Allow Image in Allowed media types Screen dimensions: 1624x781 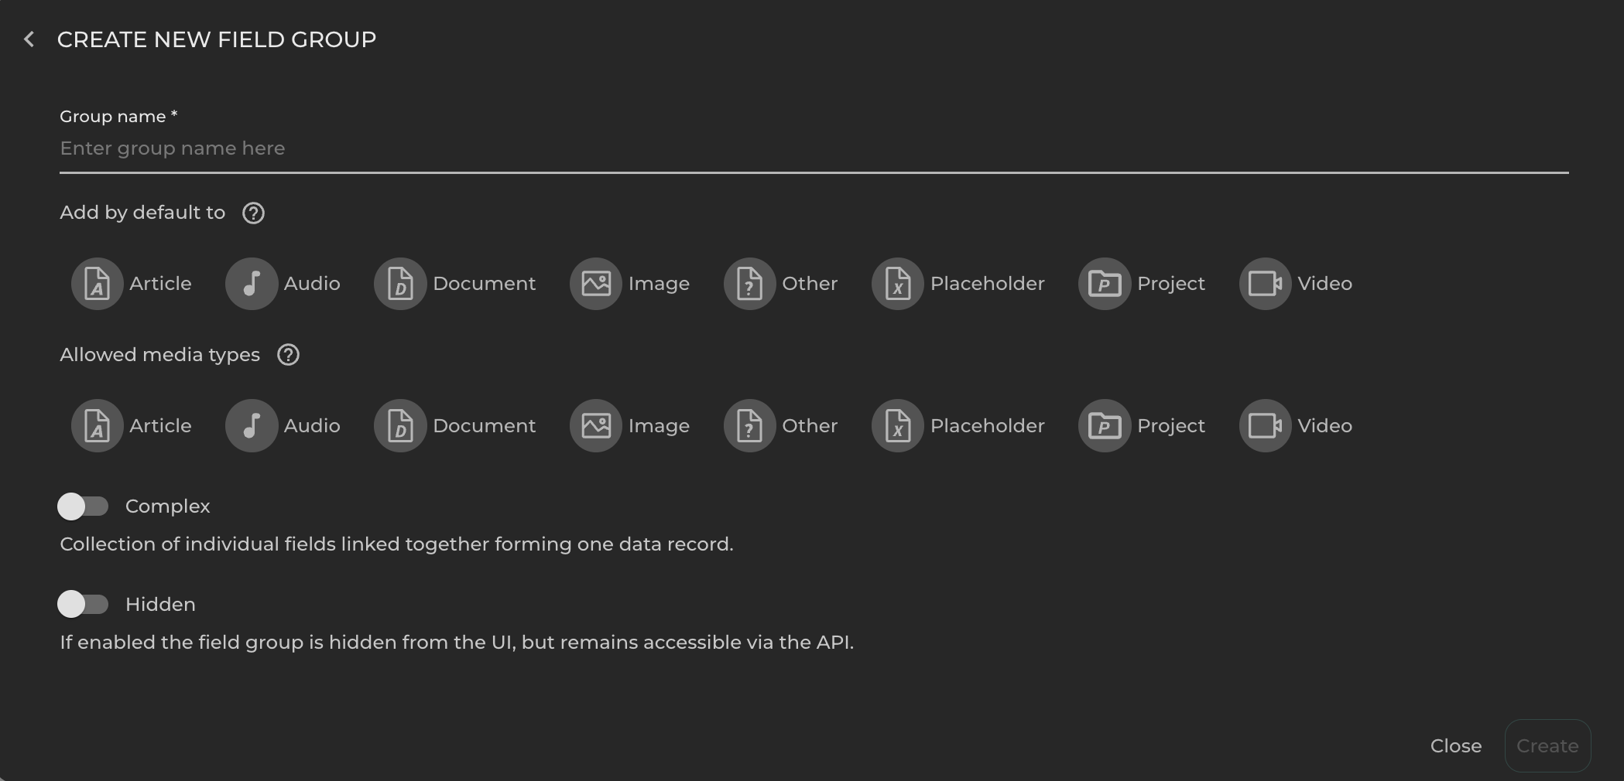pyautogui.click(x=596, y=426)
